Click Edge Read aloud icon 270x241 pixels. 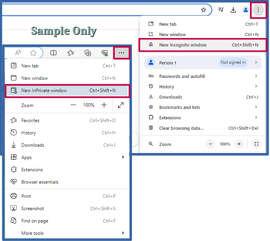[18, 53]
